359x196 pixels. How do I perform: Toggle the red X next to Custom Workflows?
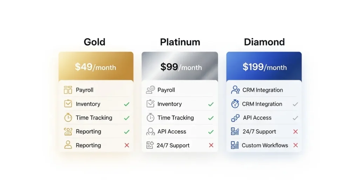point(295,145)
